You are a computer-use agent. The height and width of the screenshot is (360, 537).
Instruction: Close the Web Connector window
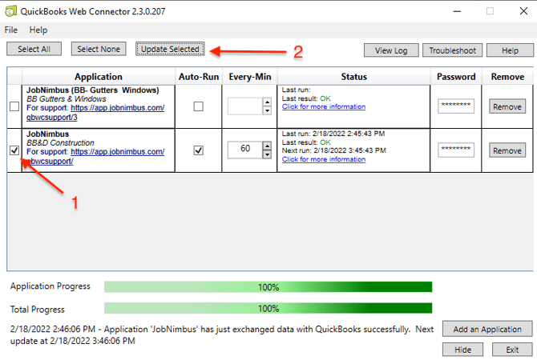point(523,11)
